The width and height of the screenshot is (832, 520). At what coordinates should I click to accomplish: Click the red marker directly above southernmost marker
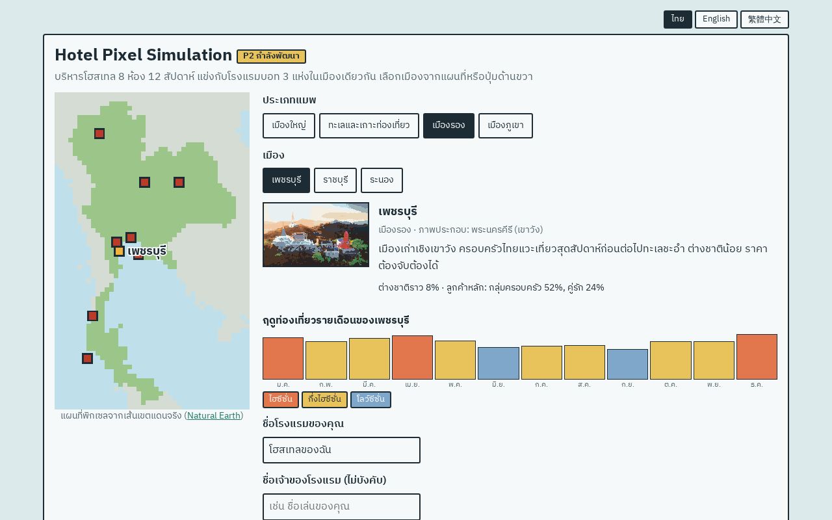(92, 316)
